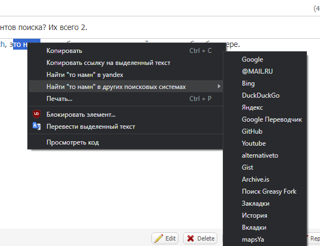This screenshot has height=246, width=320.
Task: Click text 'нтов поиска? Их всего 2.'
Action: click(x=44, y=27)
